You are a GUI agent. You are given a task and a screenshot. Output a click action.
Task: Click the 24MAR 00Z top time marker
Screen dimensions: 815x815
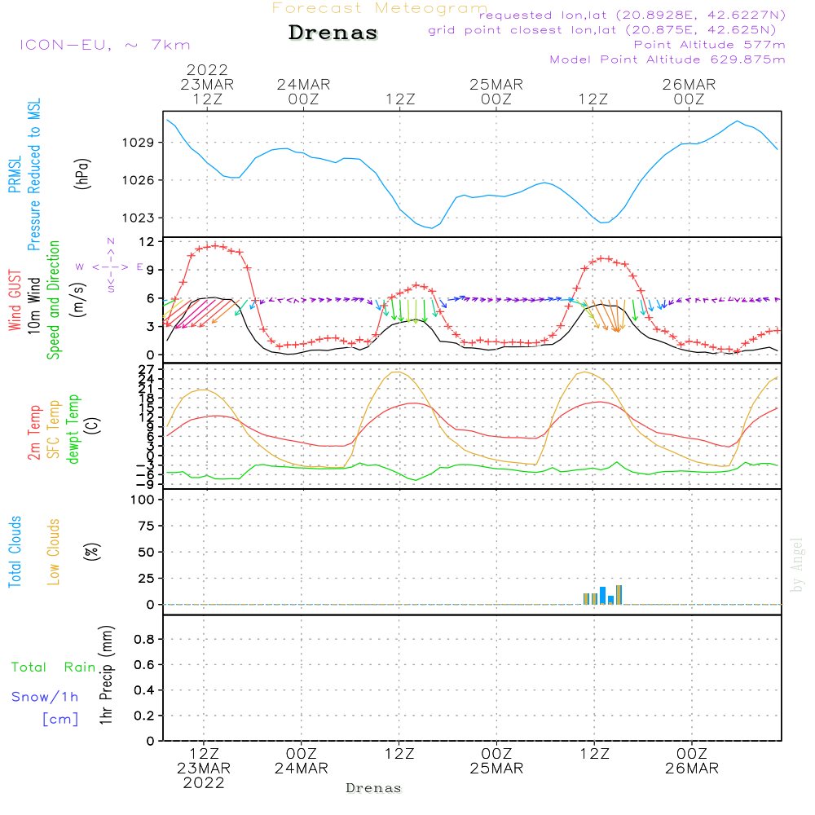303,91
